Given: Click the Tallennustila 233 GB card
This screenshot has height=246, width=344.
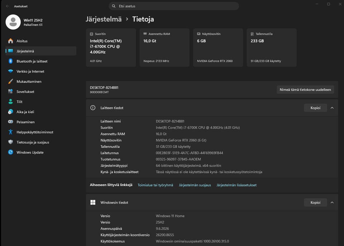Looking at the screenshot, I should coord(272,47).
